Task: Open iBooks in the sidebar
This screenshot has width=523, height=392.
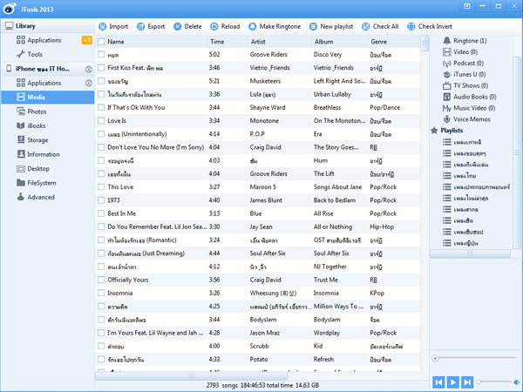Action: click(x=37, y=125)
